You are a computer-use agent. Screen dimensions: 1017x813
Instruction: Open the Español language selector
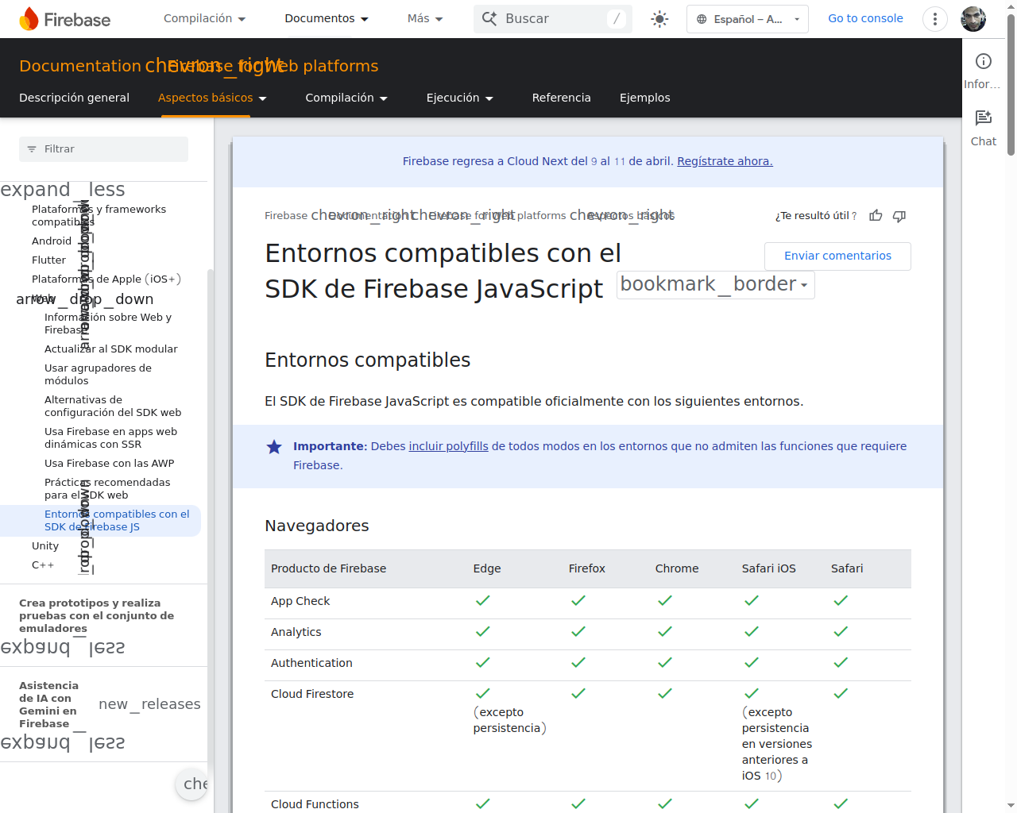pos(747,19)
